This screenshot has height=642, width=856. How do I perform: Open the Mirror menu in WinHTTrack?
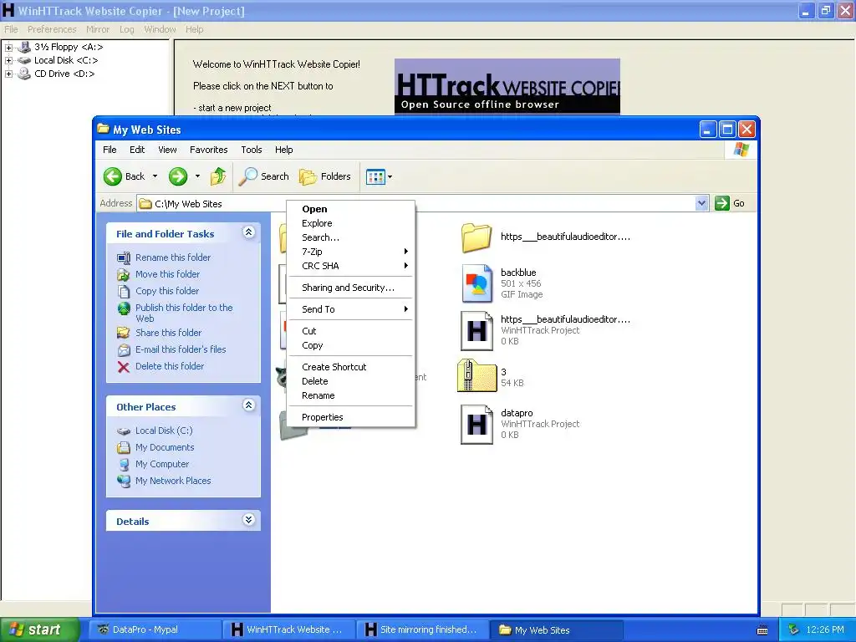98,29
